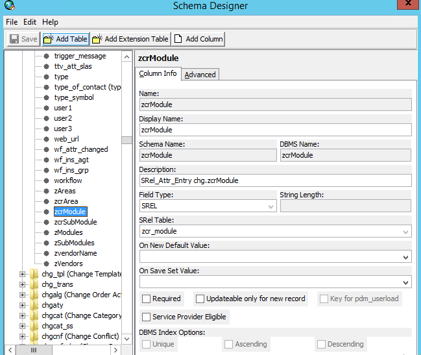Click the chgaty folder icon
Screen dimensions: 421x355
[x=34, y=305]
